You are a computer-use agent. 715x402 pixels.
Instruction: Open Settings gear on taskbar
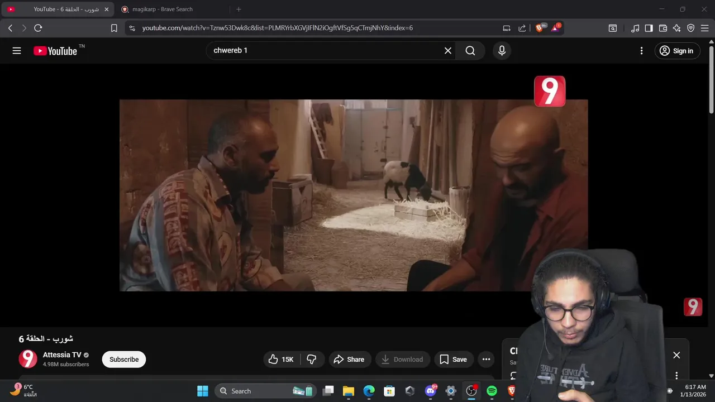[x=451, y=391]
